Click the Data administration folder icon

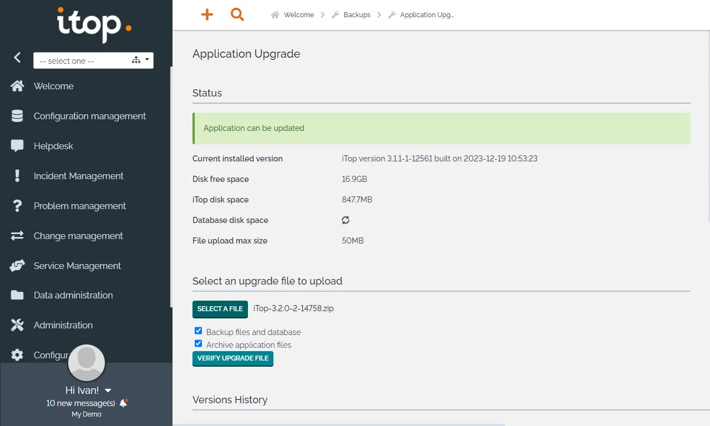click(x=17, y=295)
